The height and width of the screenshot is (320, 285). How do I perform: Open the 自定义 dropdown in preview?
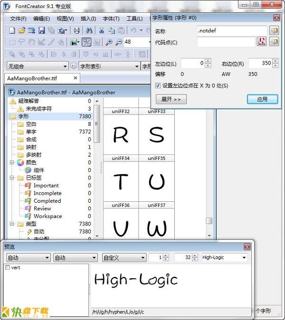coord(124,257)
